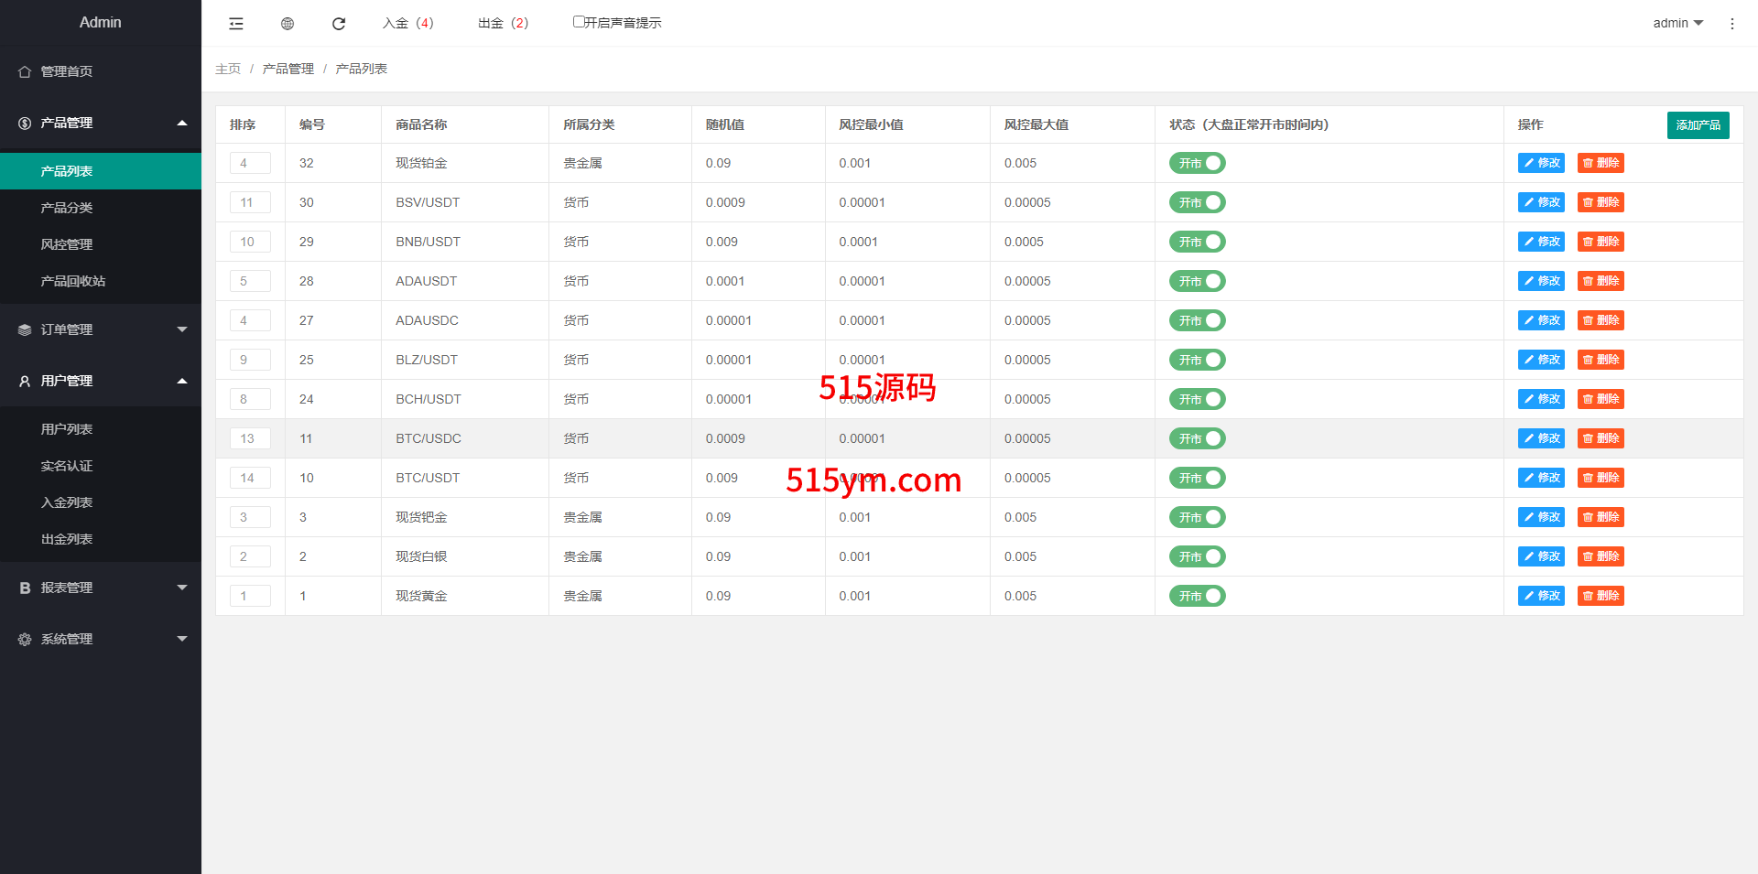The width and height of the screenshot is (1758, 874).
Task: Click the sort order field for BSV/USDT
Action: 250,202
